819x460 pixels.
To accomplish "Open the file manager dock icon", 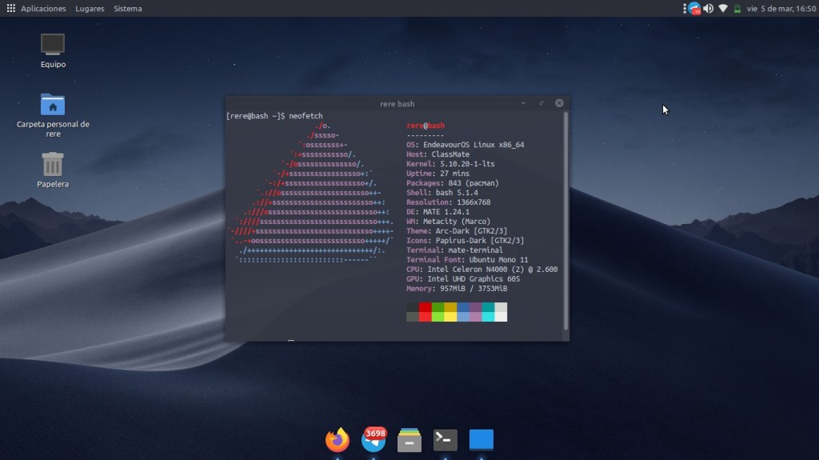I will pos(409,440).
